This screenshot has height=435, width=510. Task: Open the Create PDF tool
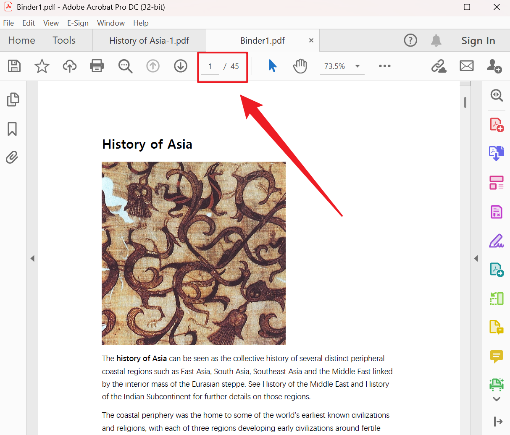pos(497,124)
